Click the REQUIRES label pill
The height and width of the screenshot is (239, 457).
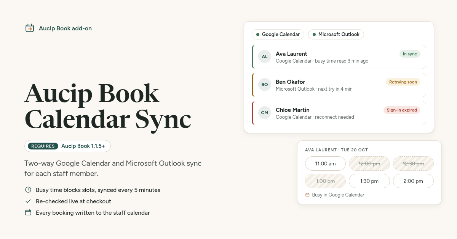click(x=43, y=146)
